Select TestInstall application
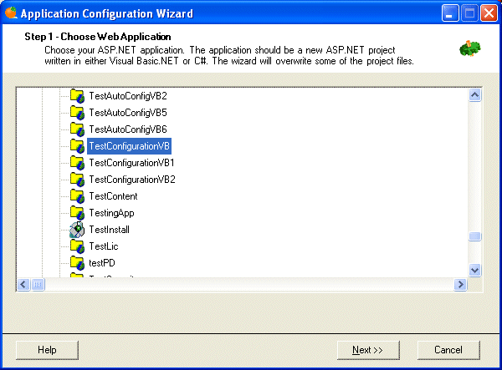Viewport: 502px width, 370px height. 109,230
